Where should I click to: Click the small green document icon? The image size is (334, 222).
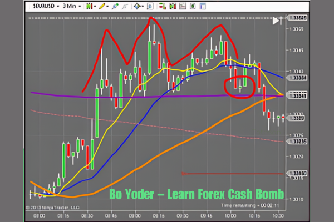click(x=193, y=6)
